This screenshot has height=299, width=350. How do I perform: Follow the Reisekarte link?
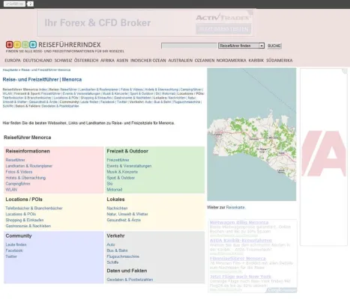[235, 207]
